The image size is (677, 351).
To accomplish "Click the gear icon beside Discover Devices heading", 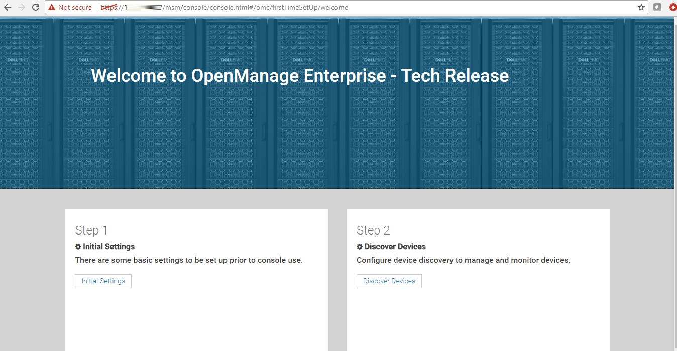I will pos(360,247).
